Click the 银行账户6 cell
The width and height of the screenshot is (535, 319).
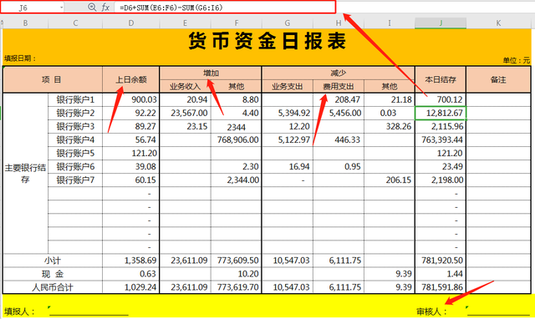75,167
